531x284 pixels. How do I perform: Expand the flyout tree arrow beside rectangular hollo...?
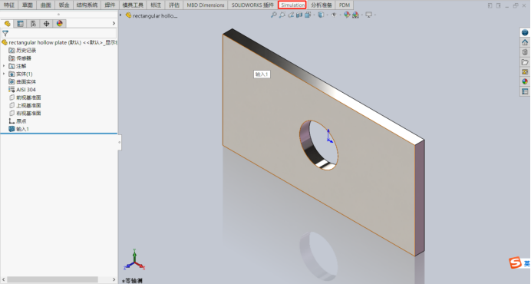point(120,15)
